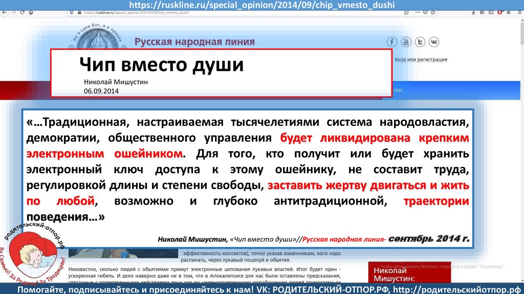Show the sidebars toolbar icon
The height and width of the screenshot is (294, 524).
[491, 12]
